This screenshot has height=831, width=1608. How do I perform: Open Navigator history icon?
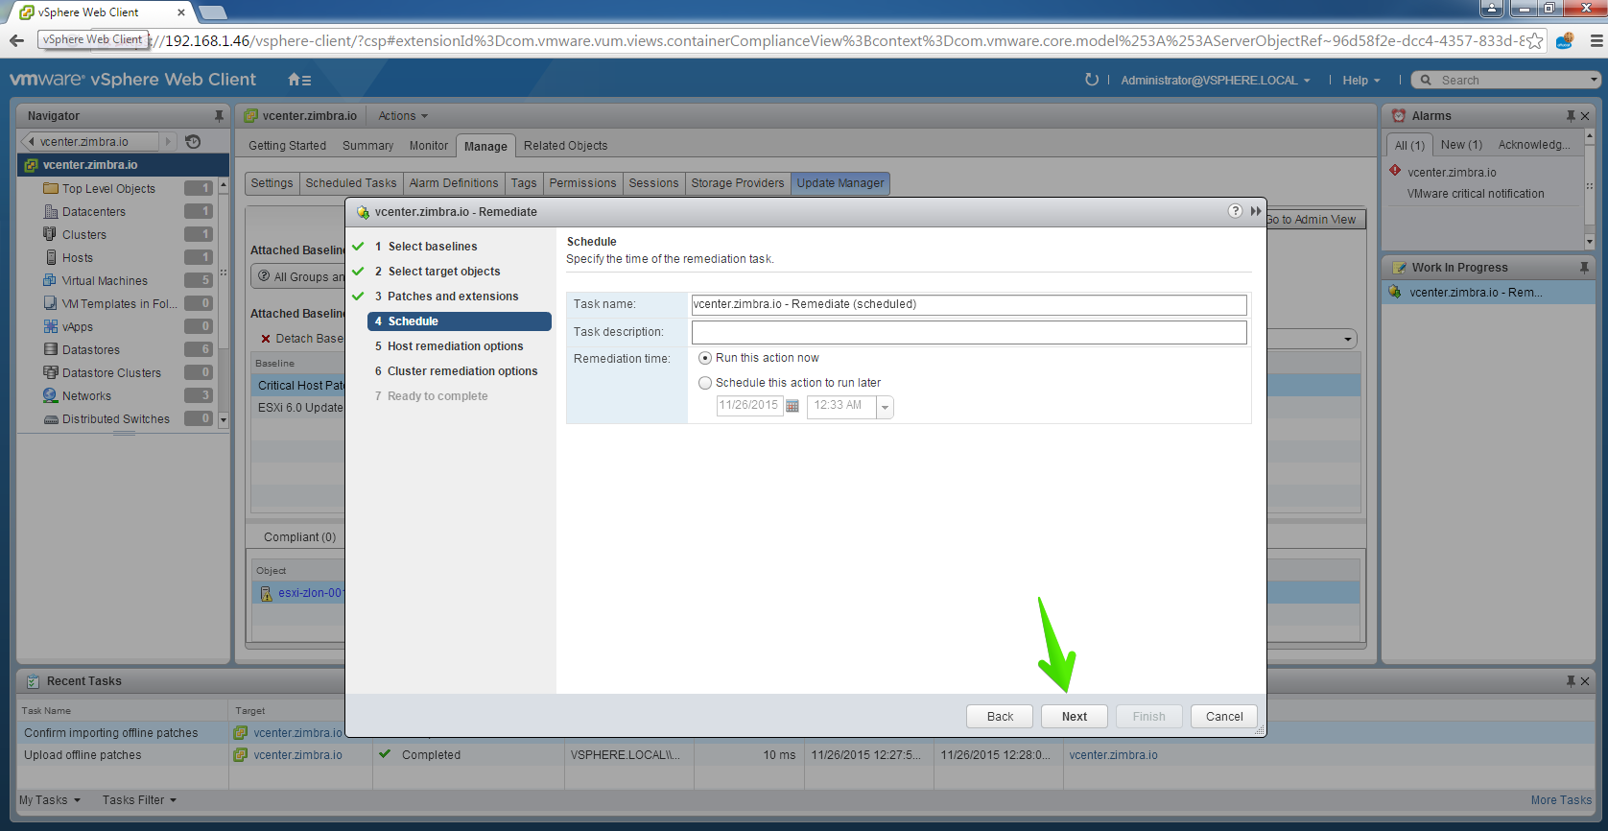pyautogui.click(x=193, y=141)
